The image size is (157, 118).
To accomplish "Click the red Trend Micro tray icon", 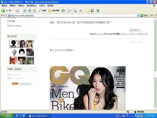I will point(142,116).
